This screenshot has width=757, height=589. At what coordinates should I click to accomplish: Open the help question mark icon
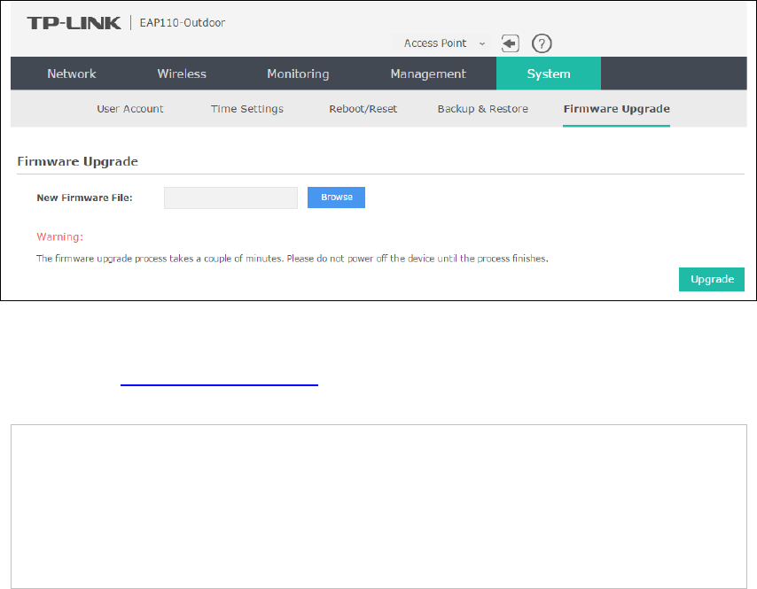click(542, 43)
